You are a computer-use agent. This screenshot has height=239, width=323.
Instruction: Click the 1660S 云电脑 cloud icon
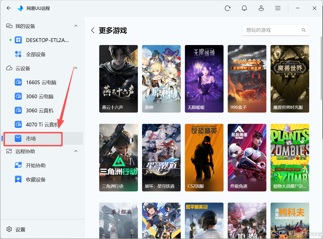[18, 82]
